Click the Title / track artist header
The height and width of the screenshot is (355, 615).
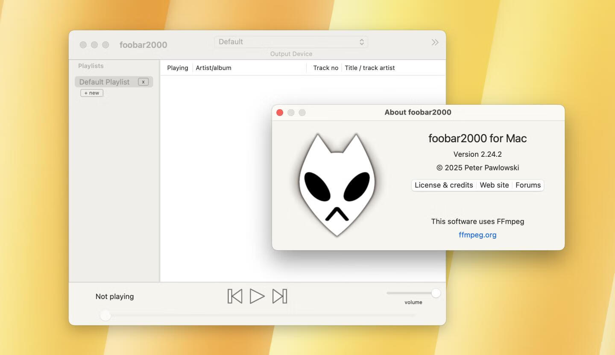click(x=370, y=68)
